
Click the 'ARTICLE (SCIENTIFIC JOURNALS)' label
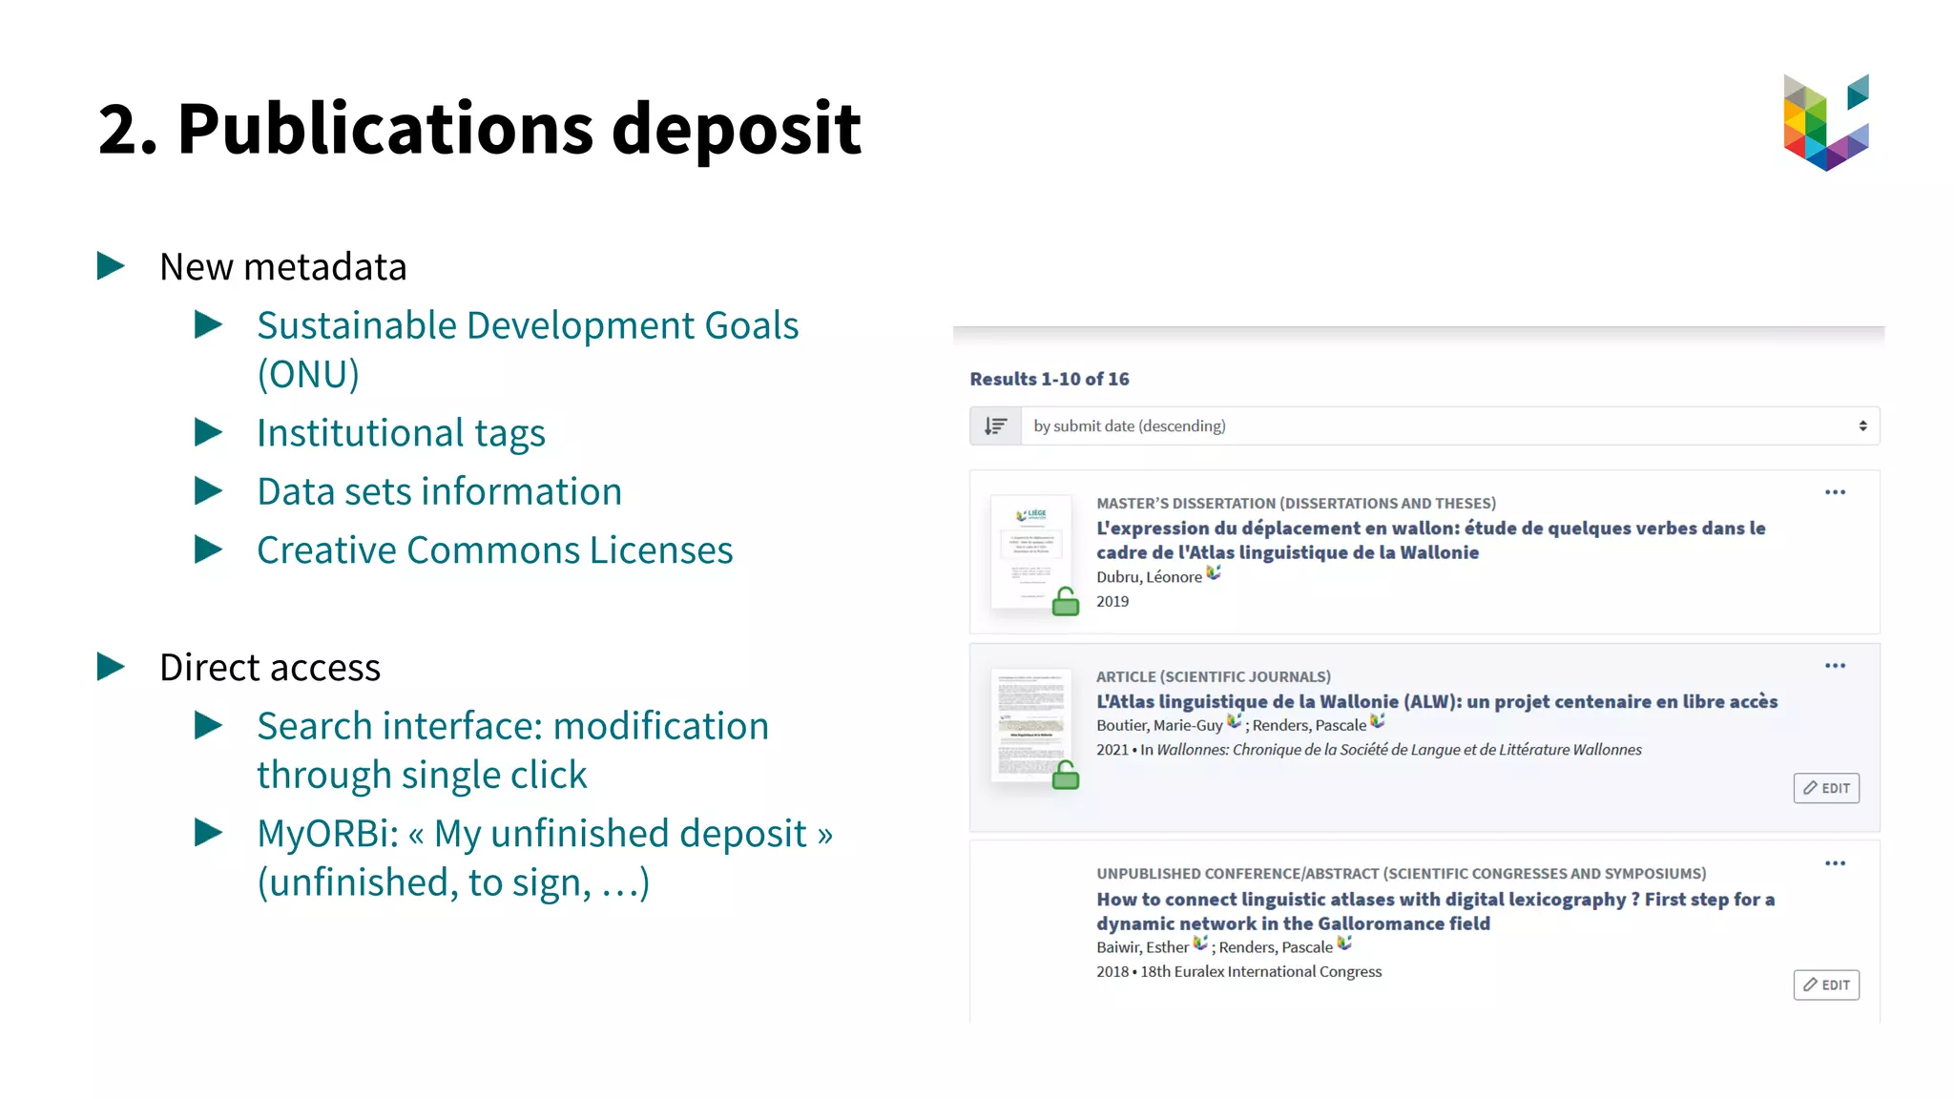[x=1213, y=676]
